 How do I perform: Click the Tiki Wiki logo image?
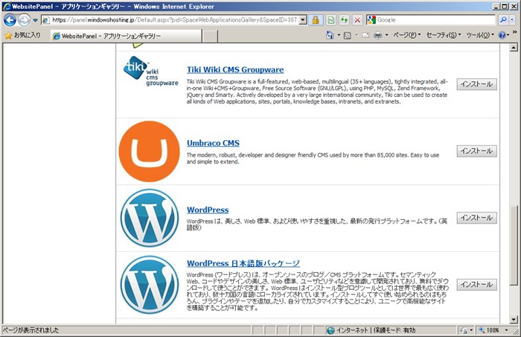pos(150,72)
